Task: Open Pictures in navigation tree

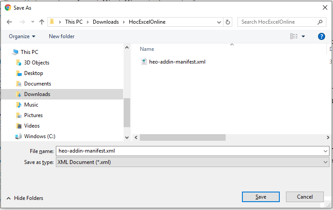Action: pyautogui.click(x=33, y=115)
